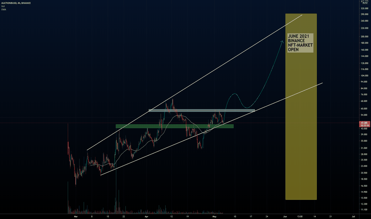Click the 23.000 price axis label

365,166
